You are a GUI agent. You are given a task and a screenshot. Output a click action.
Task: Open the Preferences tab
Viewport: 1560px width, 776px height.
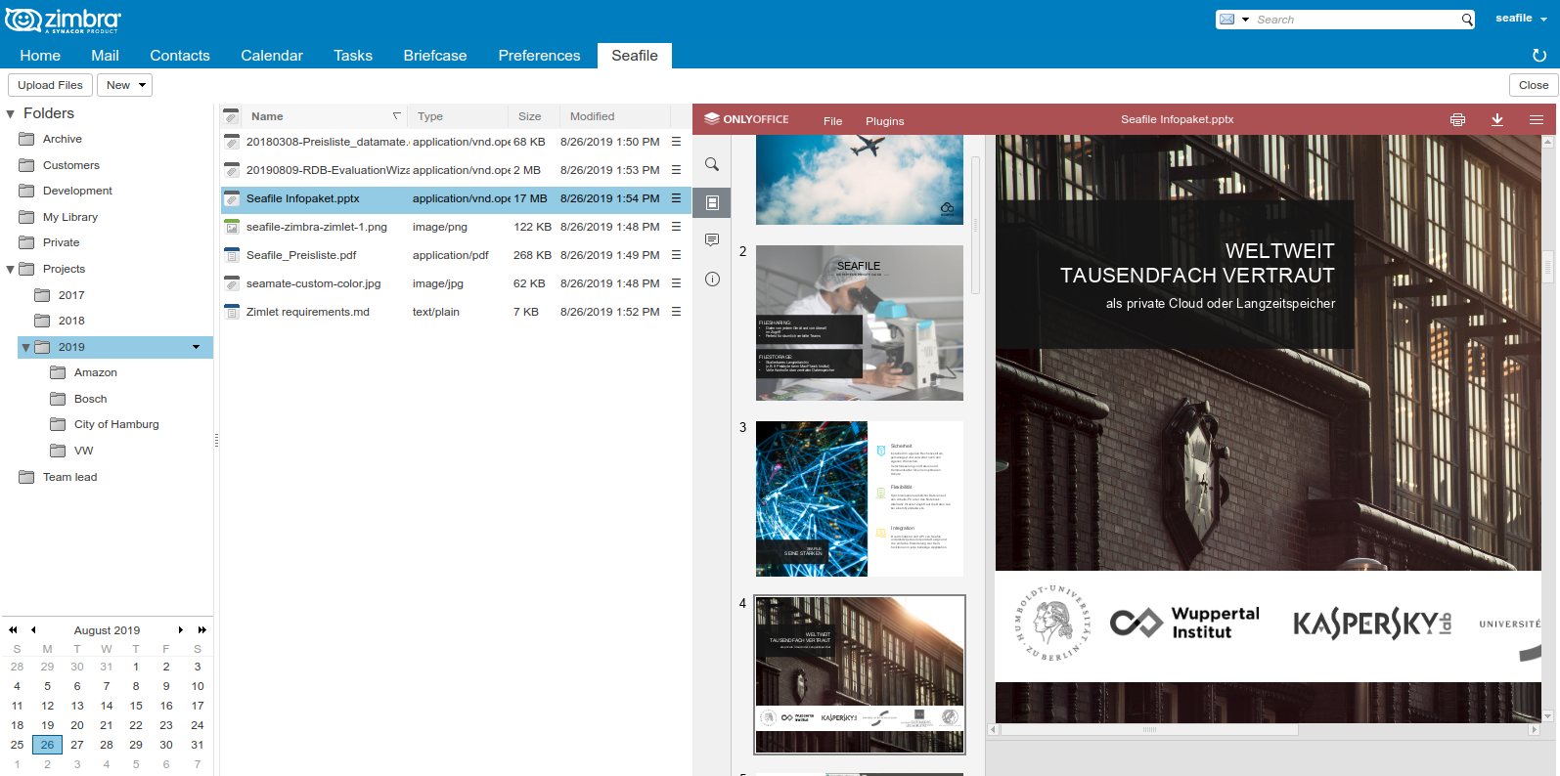539,56
